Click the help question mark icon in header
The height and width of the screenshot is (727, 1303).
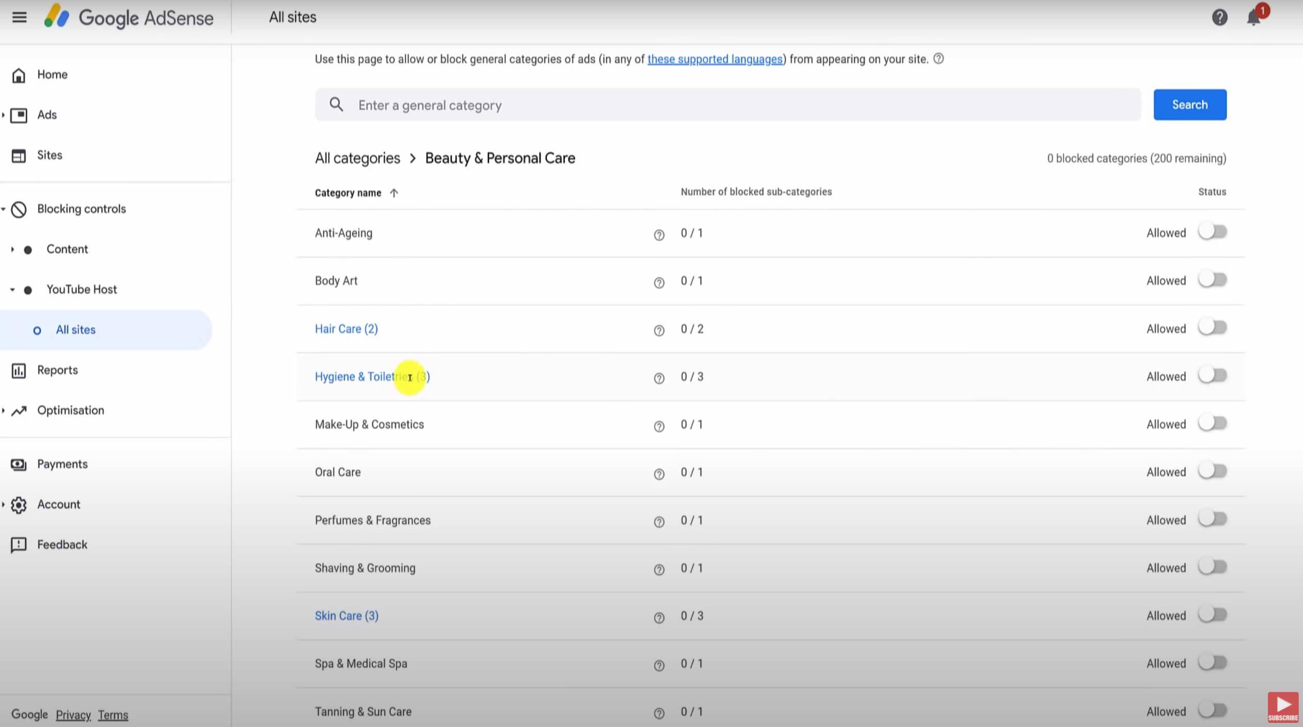pyautogui.click(x=1219, y=18)
